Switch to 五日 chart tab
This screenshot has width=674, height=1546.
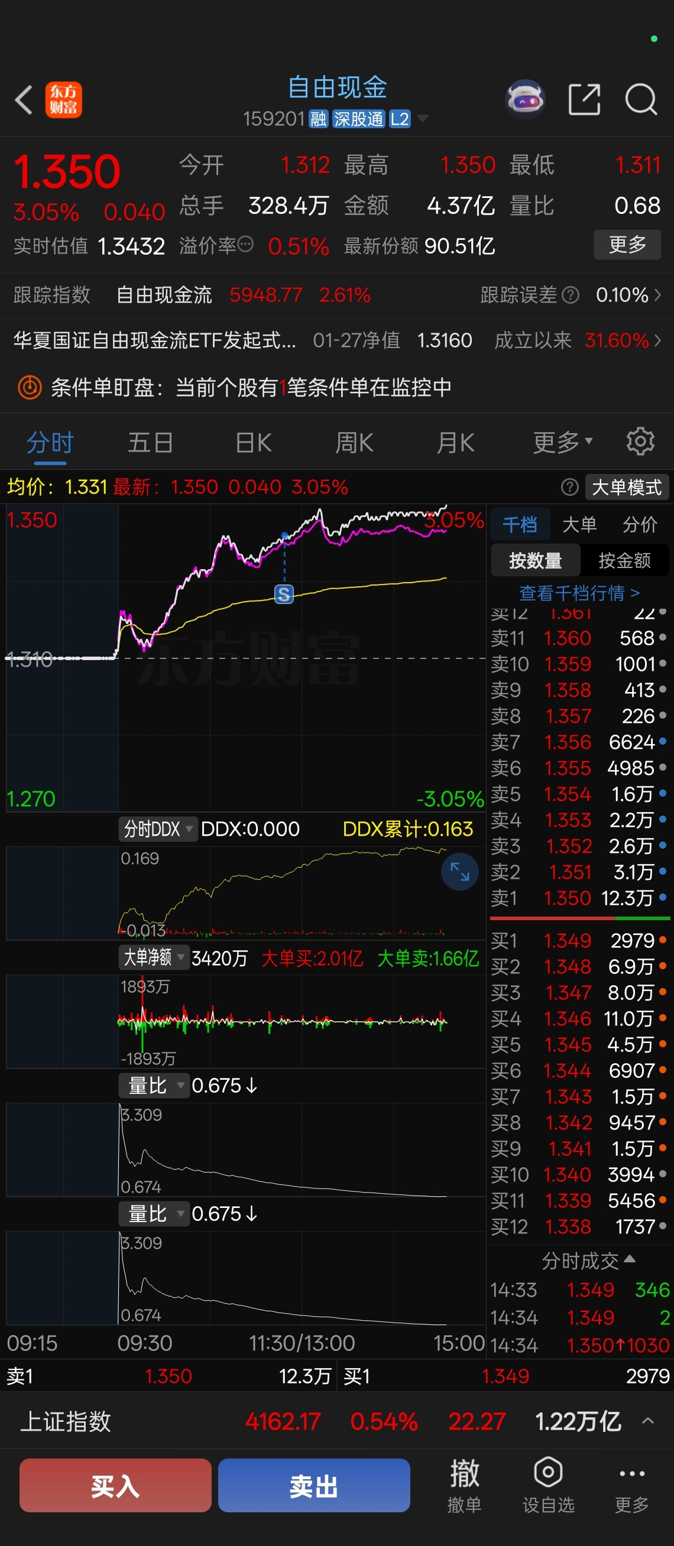pos(151,443)
